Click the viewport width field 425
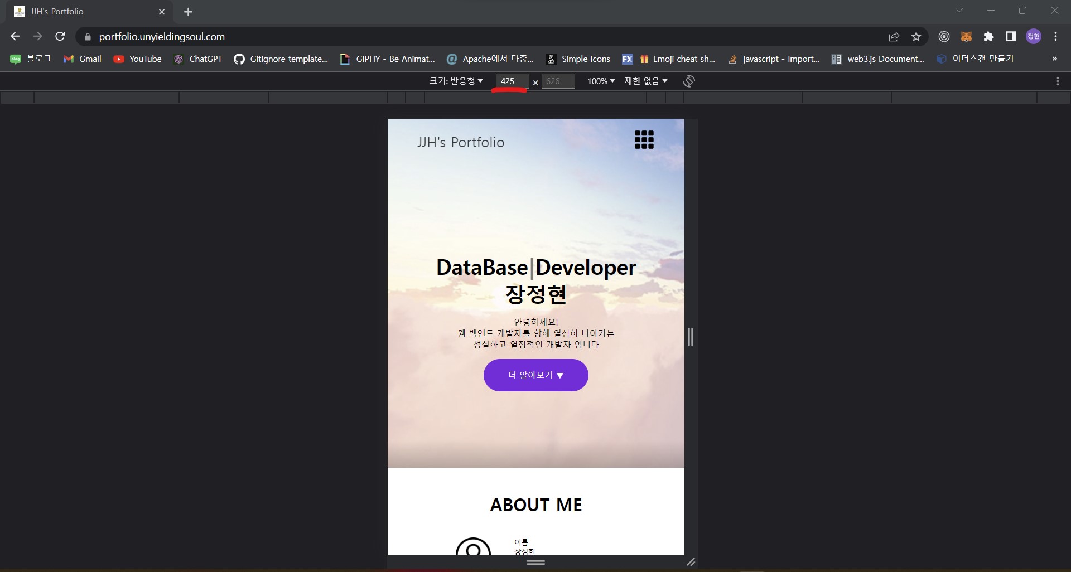 (x=512, y=81)
